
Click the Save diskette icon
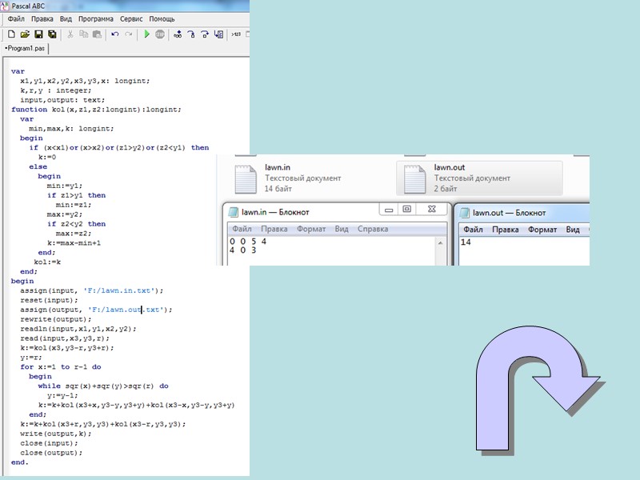[x=38, y=34]
